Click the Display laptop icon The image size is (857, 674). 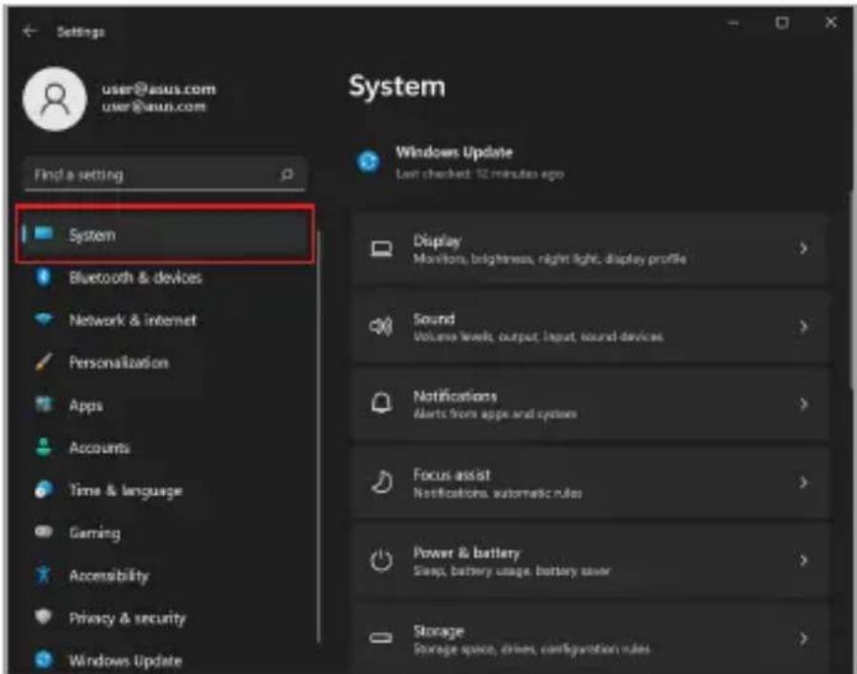[381, 249]
